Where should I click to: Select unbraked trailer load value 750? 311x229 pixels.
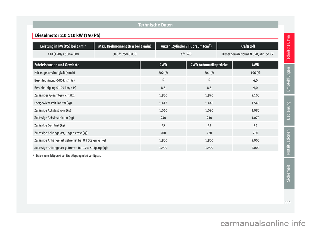[x=255, y=133]
